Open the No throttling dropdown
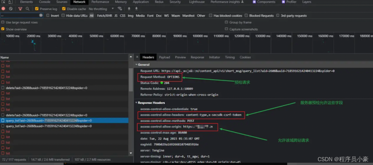The image size is (373, 165). coord(101,9)
